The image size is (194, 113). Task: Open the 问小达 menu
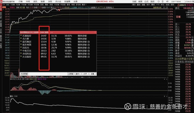pyautogui.click(x=58, y=1)
